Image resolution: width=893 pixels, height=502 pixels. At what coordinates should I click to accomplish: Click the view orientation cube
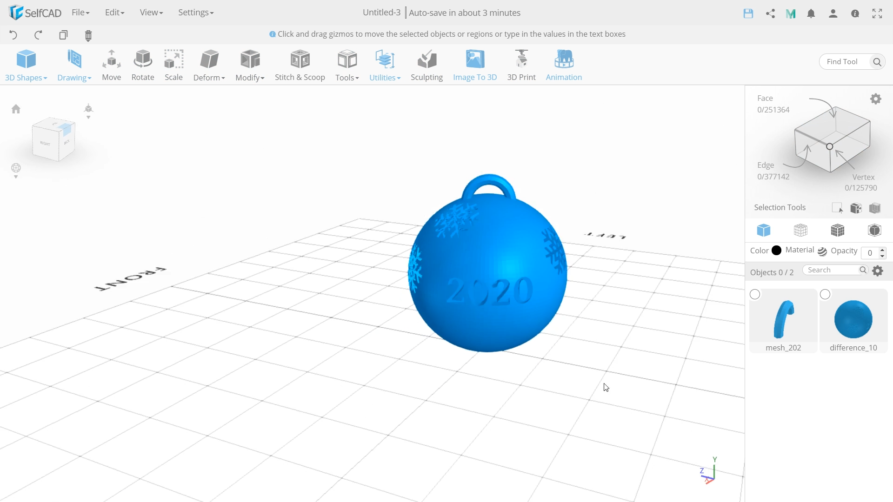click(53, 139)
